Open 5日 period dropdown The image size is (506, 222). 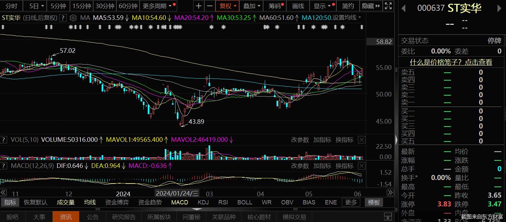point(35,6)
